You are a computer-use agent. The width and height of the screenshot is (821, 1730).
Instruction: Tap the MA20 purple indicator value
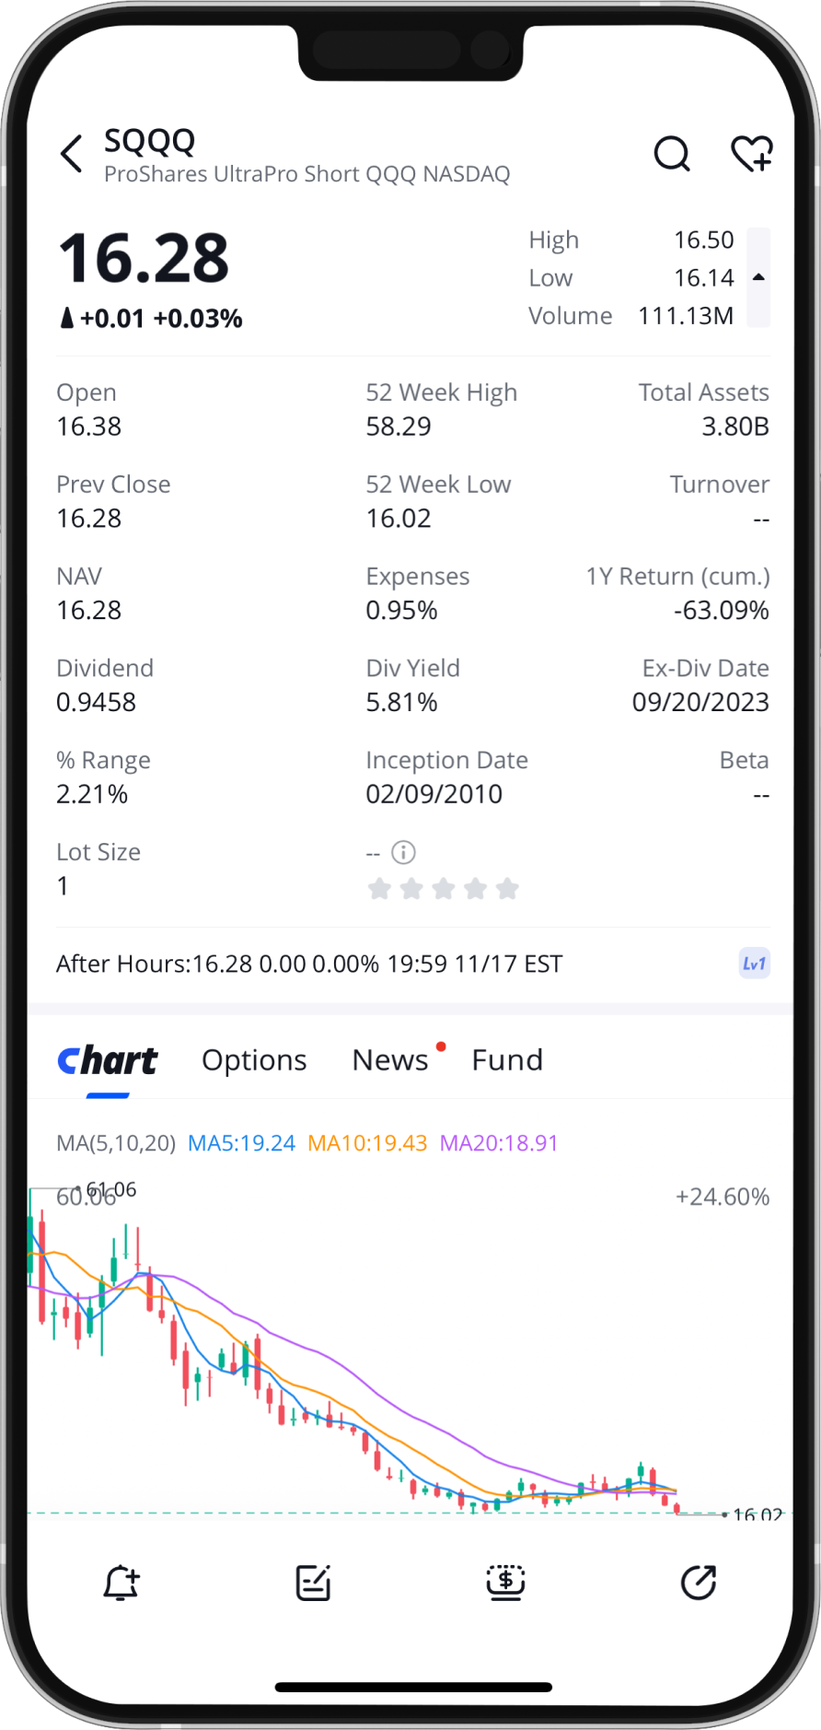tap(499, 1143)
